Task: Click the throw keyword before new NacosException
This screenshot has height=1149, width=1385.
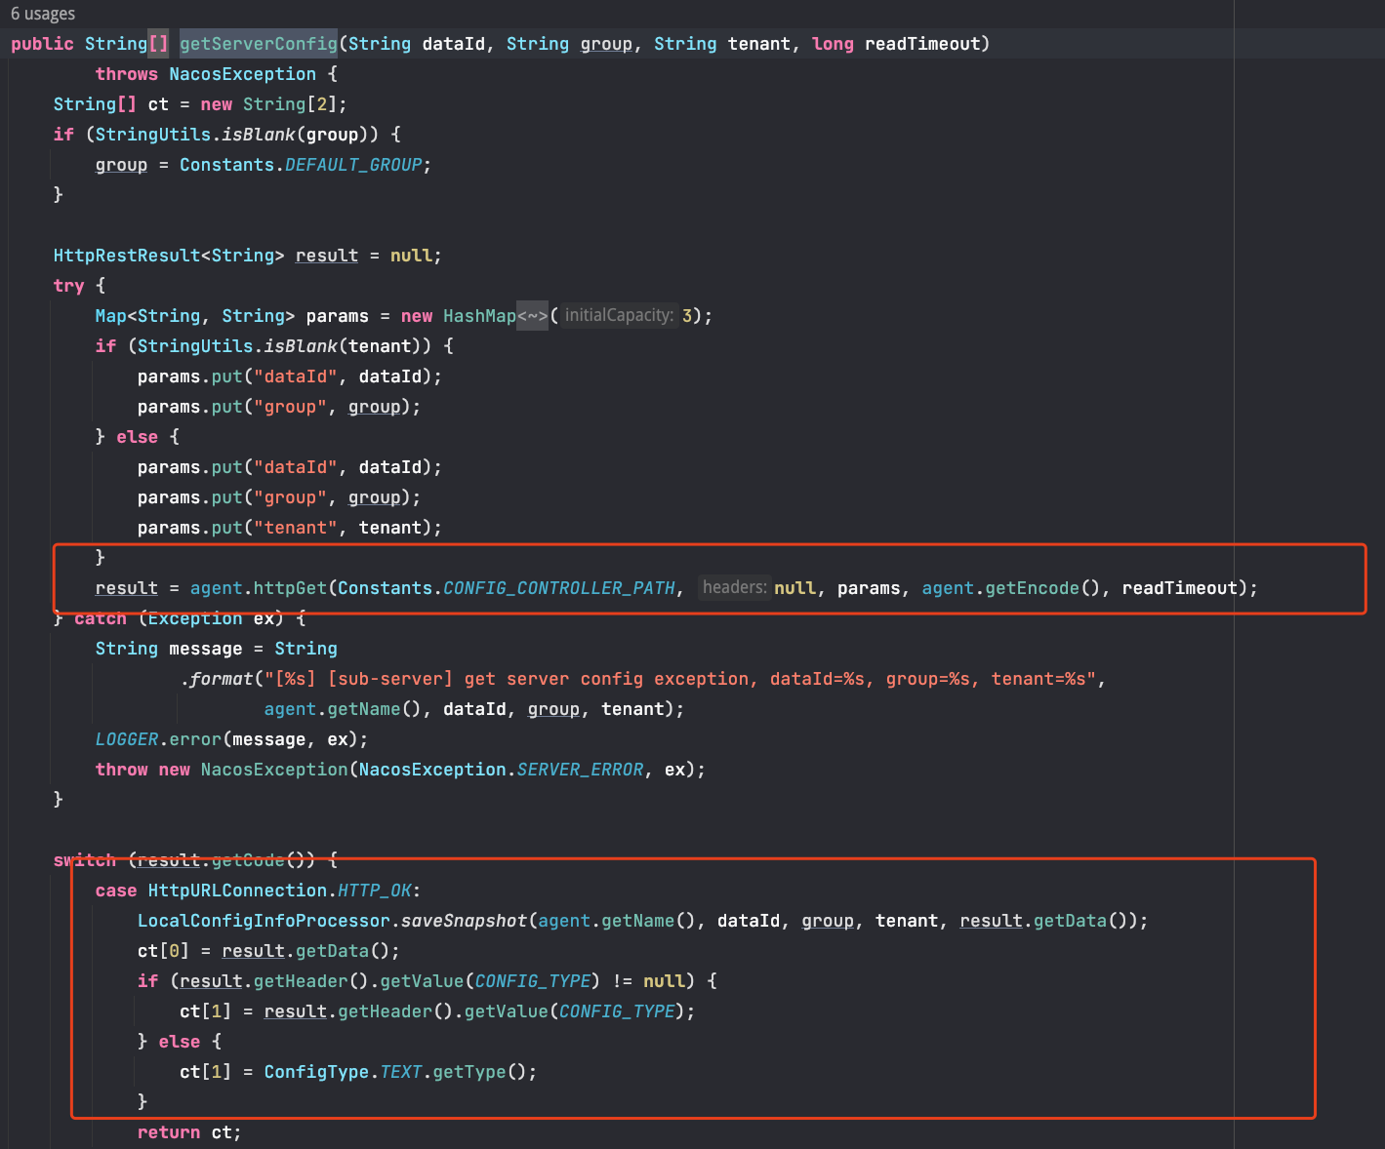Action: click(x=122, y=770)
